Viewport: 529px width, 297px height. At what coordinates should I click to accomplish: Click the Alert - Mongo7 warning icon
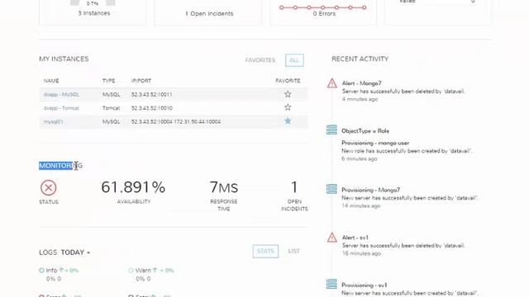pyautogui.click(x=332, y=83)
